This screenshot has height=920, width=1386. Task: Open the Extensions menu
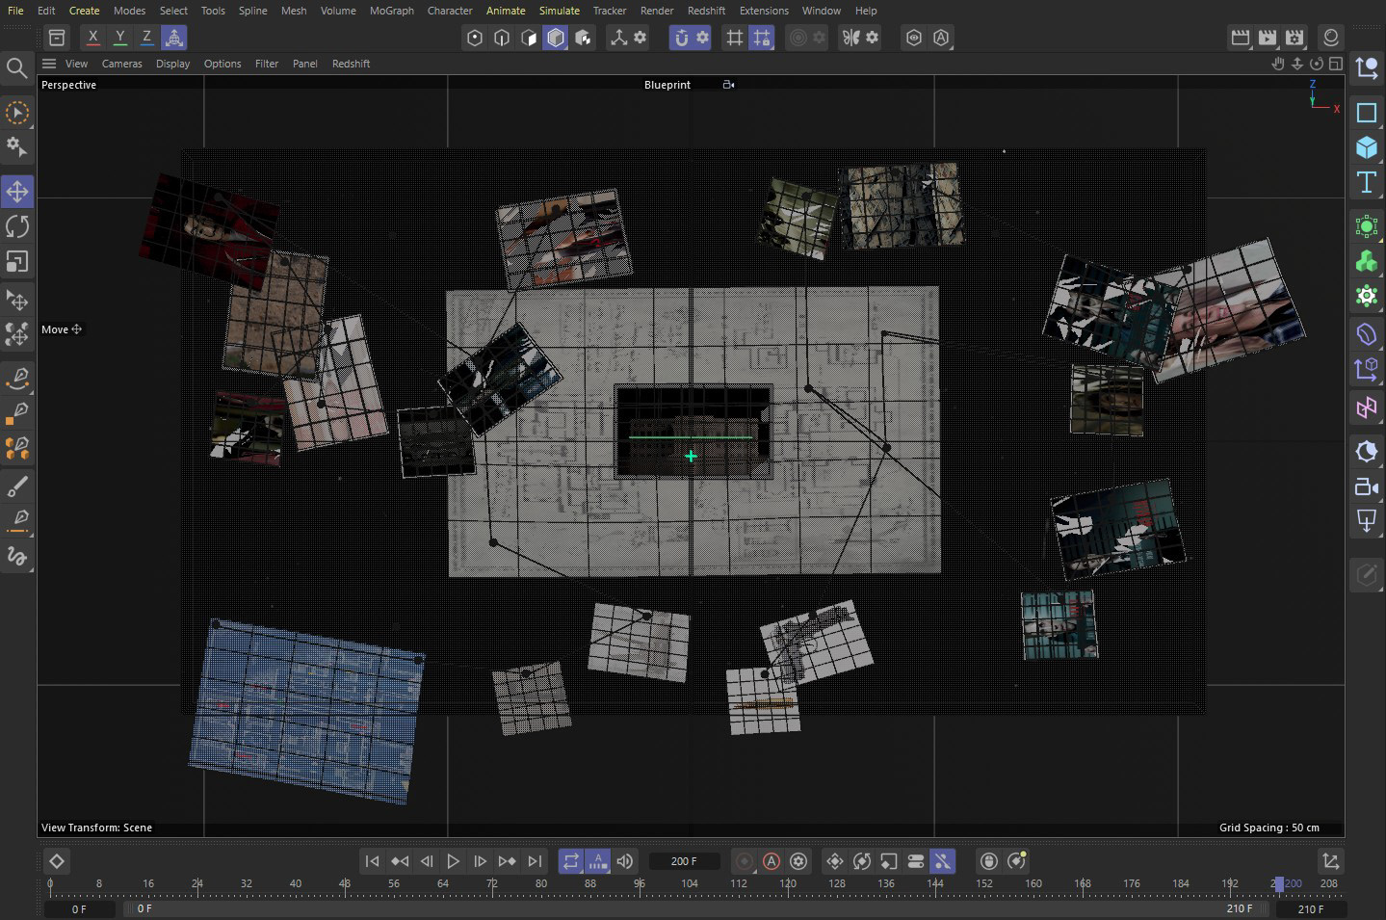(764, 11)
